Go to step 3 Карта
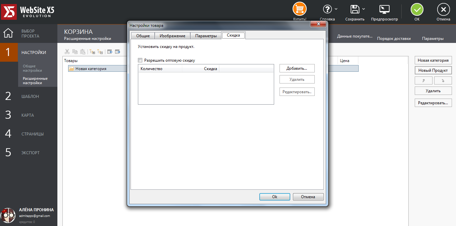Viewport: 456px width, 226px height. 29,115
